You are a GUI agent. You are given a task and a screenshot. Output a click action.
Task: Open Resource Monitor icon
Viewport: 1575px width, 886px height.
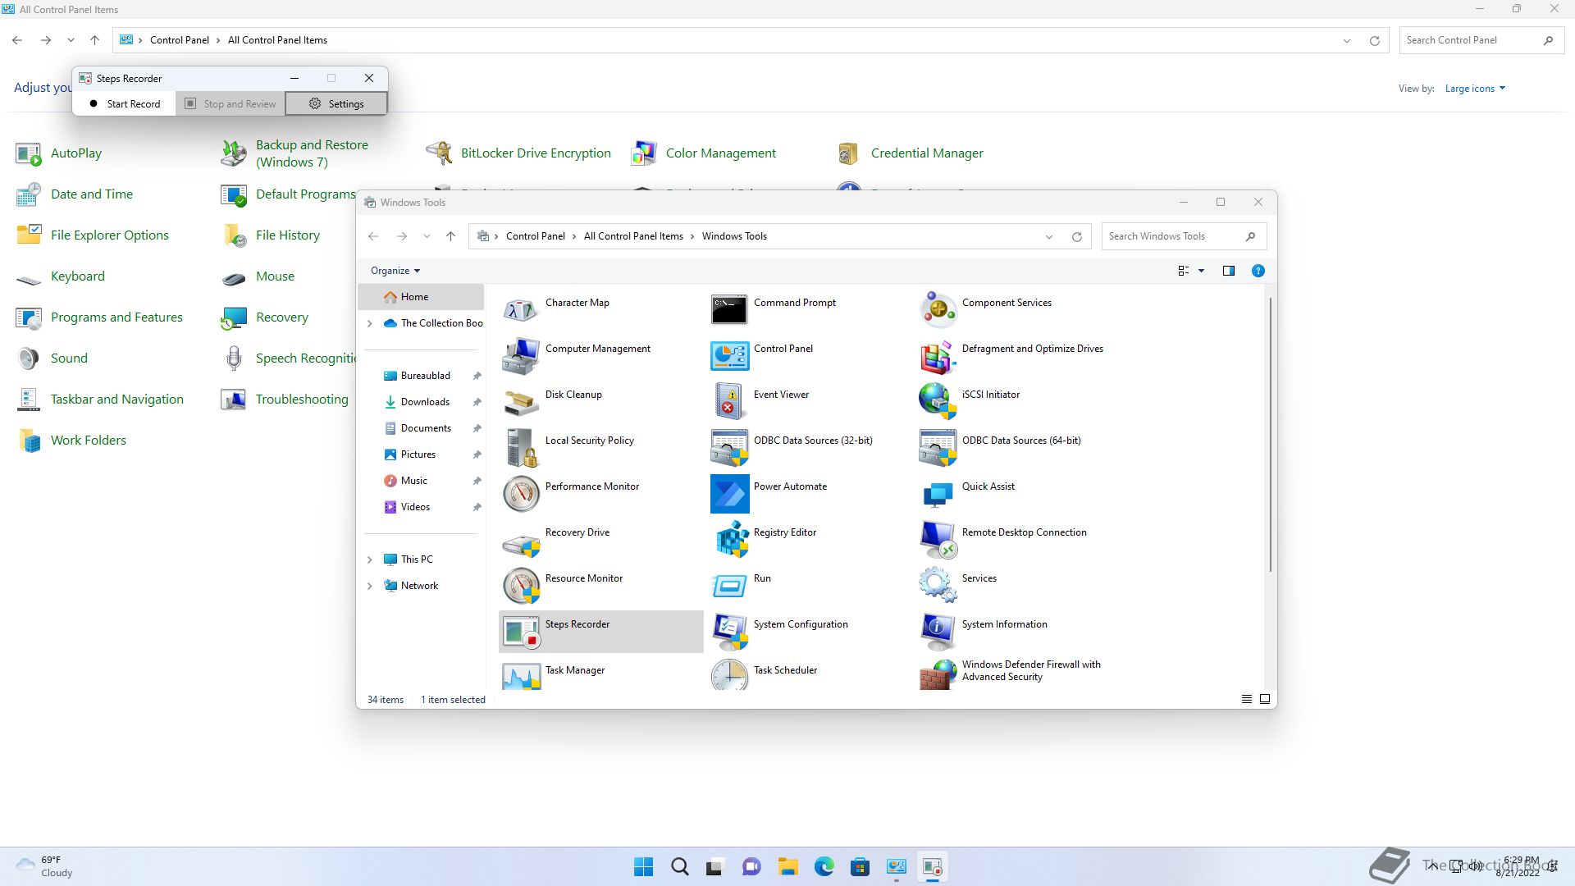point(520,586)
